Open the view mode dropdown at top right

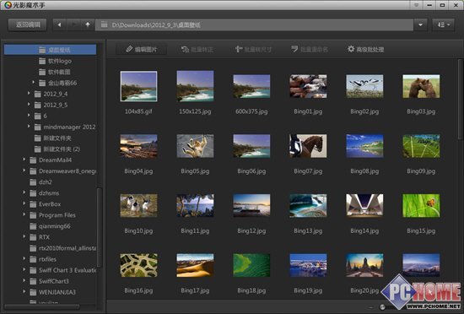click(443, 24)
